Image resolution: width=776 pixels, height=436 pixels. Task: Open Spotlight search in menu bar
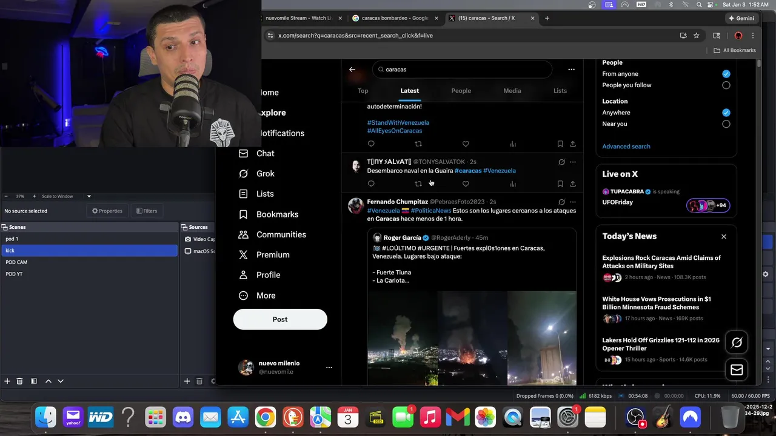click(698, 5)
